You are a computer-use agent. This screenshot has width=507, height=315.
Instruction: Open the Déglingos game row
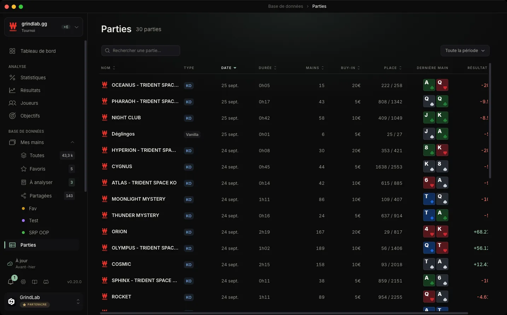293,134
